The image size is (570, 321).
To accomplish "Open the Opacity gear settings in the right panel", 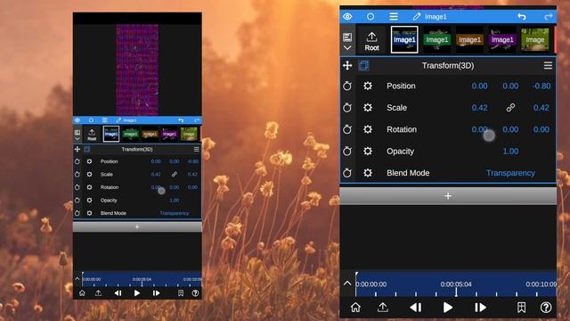I will point(368,151).
